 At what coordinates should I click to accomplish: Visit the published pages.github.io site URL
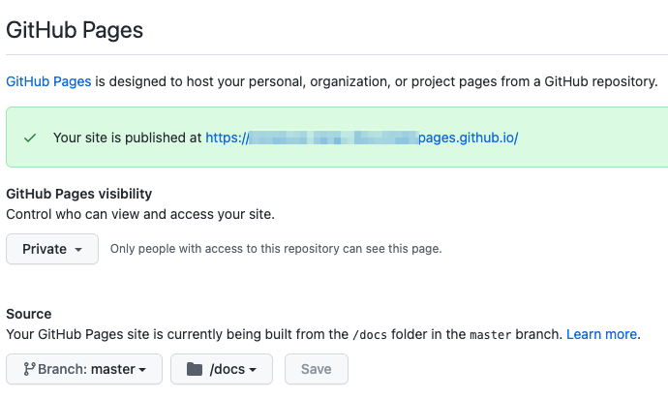click(362, 138)
